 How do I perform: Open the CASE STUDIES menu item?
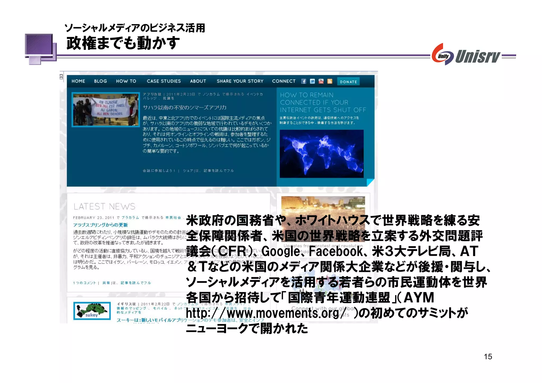[164, 81]
